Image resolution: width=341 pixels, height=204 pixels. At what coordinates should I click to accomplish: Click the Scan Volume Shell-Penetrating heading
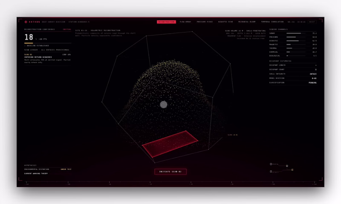(x=246, y=31)
